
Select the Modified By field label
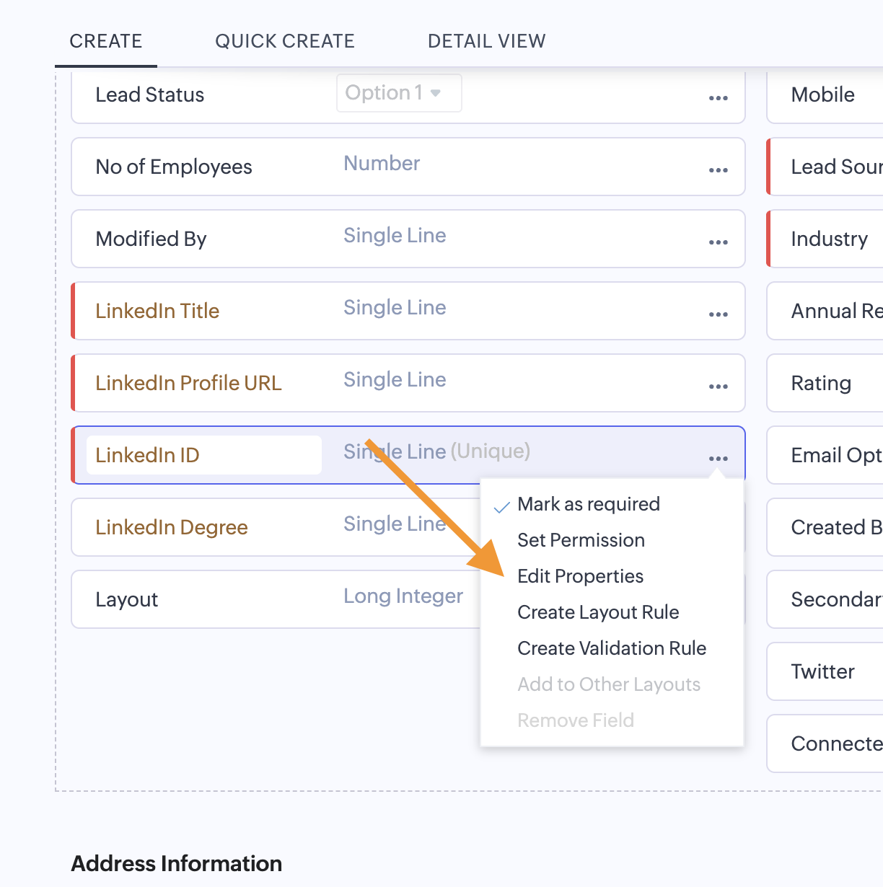[151, 239]
